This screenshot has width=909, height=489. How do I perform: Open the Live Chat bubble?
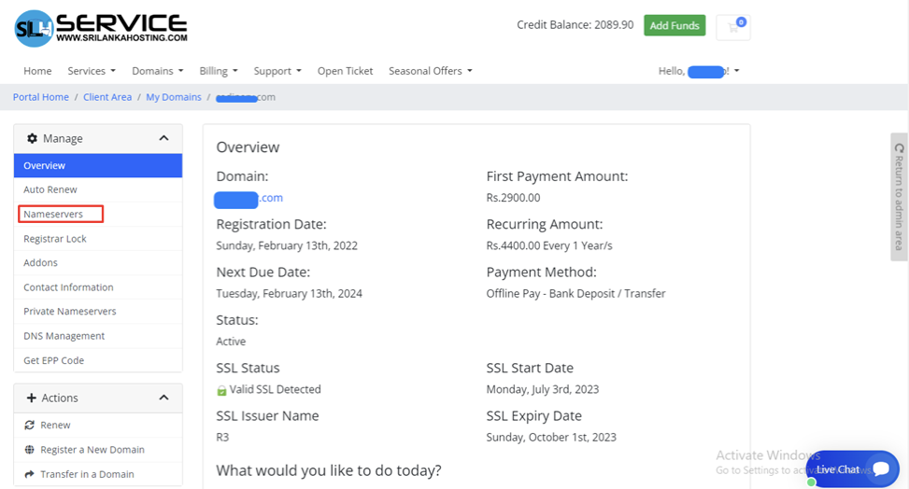(x=852, y=469)
